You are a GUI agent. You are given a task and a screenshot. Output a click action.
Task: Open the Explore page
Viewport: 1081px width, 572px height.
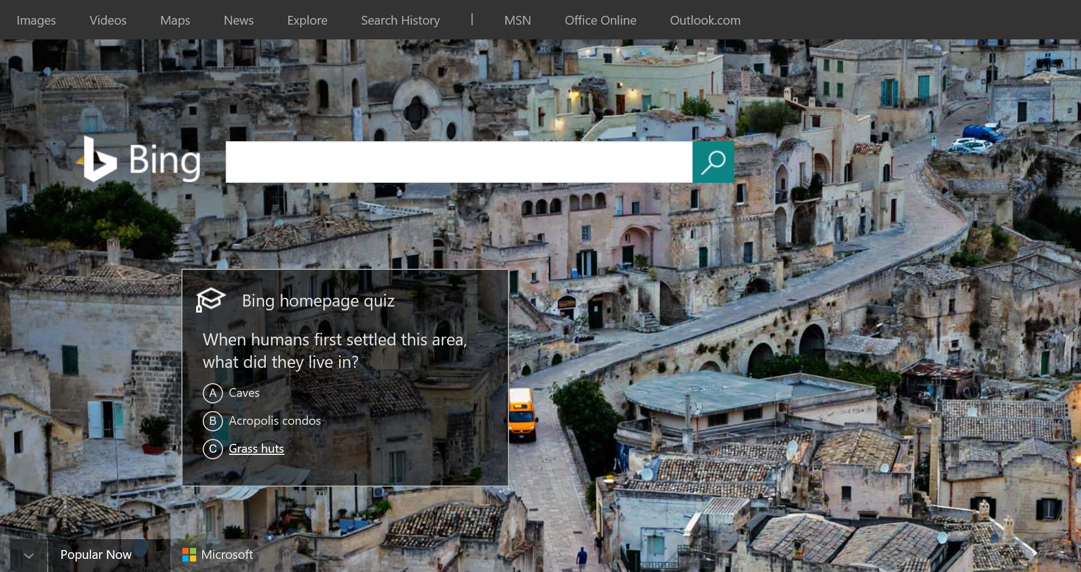tap(307, 20)
